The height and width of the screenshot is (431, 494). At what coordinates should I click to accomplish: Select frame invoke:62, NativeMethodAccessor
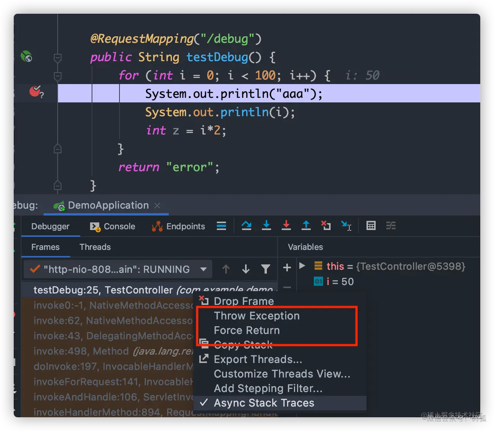(108, 321)
